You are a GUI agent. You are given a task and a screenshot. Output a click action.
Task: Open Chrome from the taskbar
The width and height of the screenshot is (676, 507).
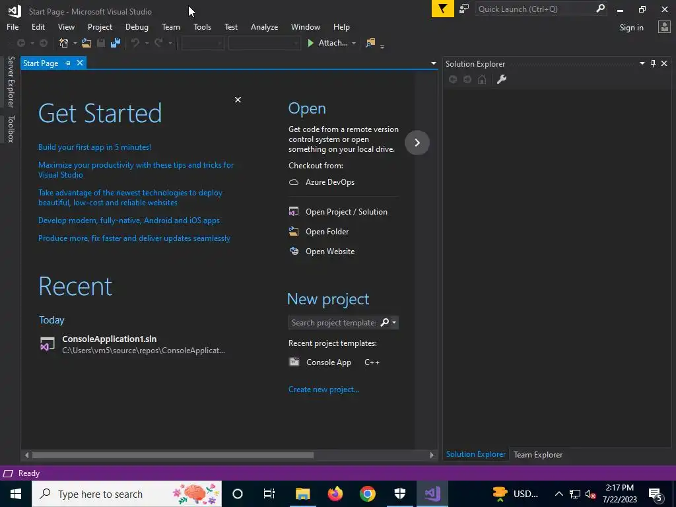[367, 494]
